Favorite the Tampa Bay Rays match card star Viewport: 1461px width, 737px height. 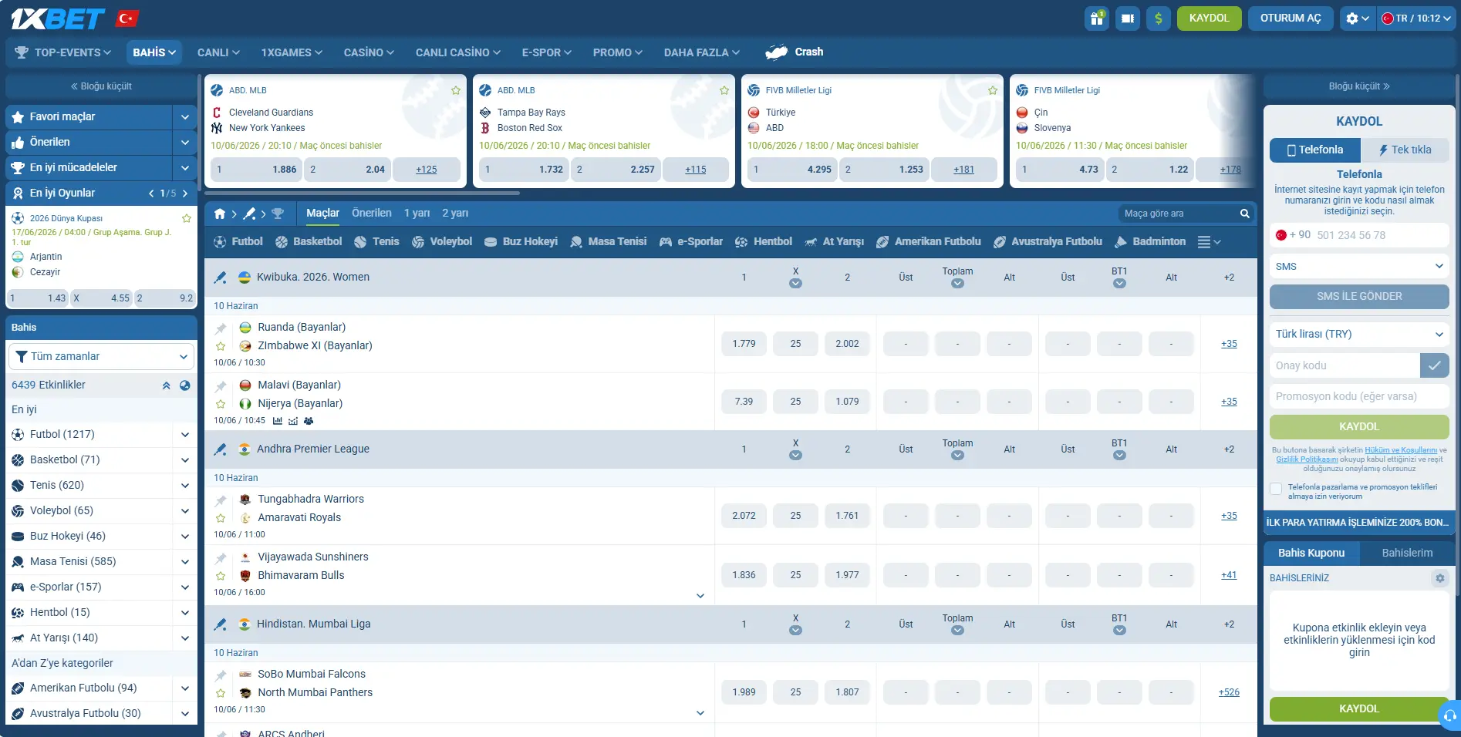[x=724, y=90]
